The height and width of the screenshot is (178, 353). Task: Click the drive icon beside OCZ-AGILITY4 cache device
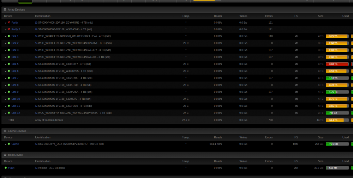pos(36,144)
